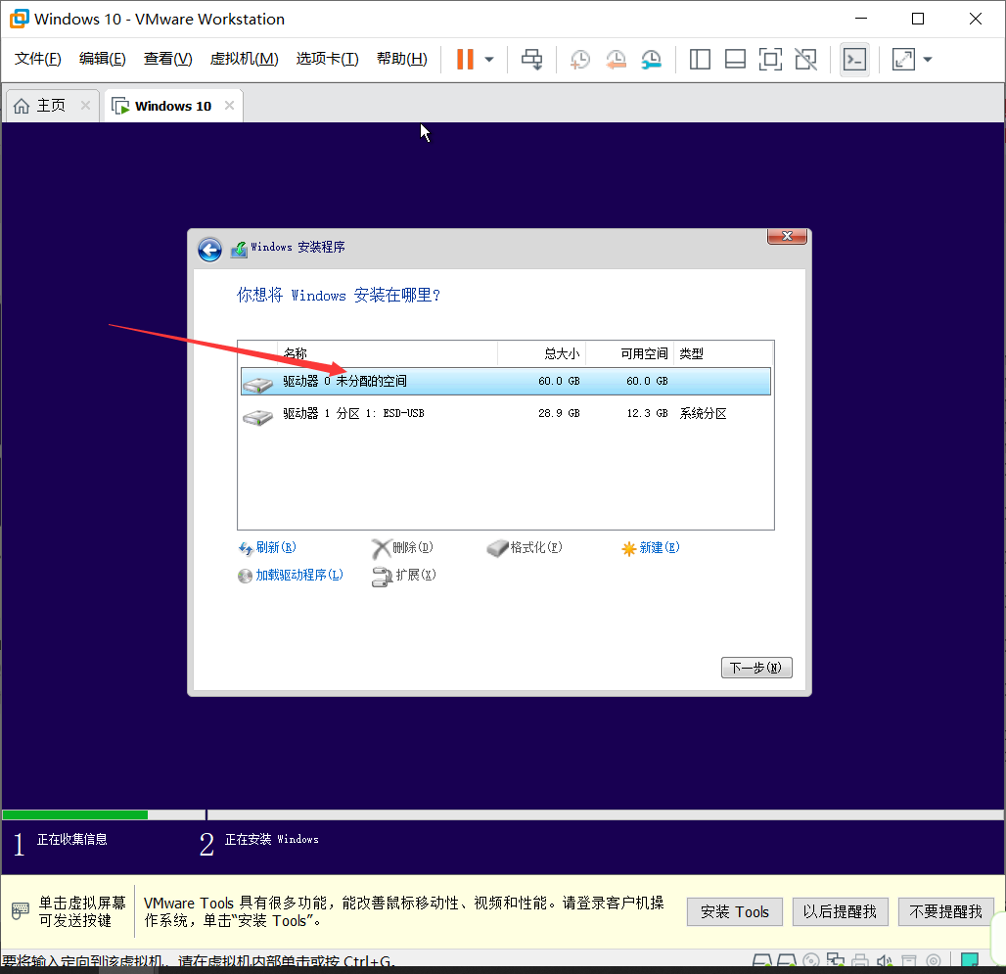Screen dimensions: 1006x974
Task: Switch to the 主页 tab
Action: click(50, 105)
